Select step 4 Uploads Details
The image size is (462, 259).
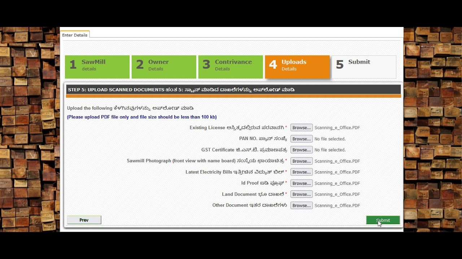click(297, 67)
